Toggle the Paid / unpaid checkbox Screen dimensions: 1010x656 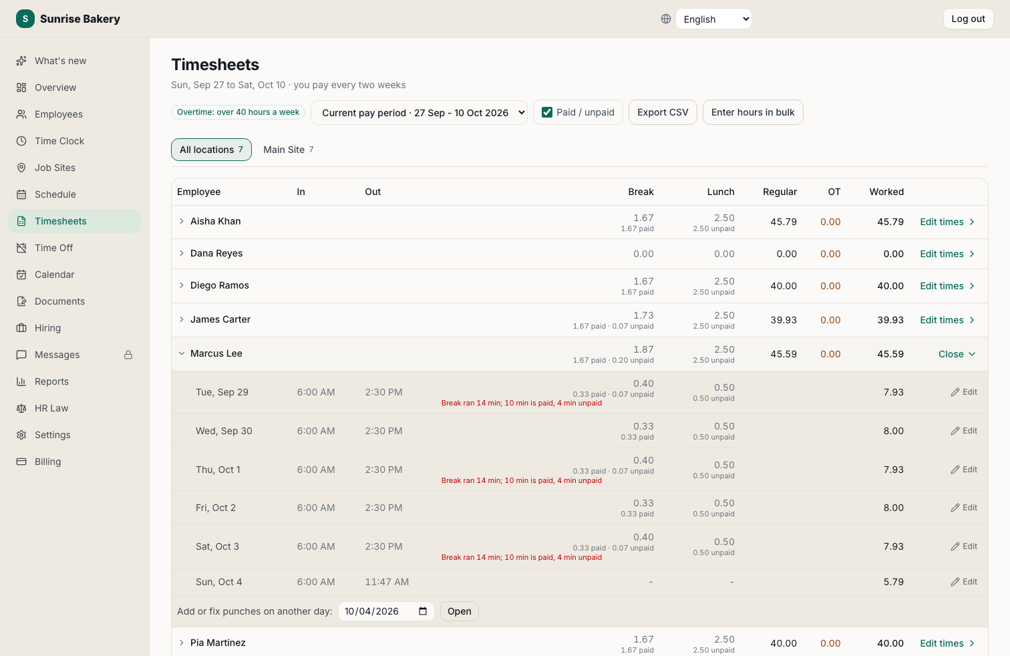pos(547,112)
